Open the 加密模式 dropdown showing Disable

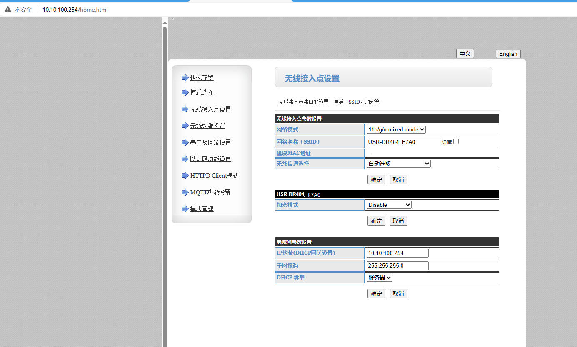coord(389,205)
